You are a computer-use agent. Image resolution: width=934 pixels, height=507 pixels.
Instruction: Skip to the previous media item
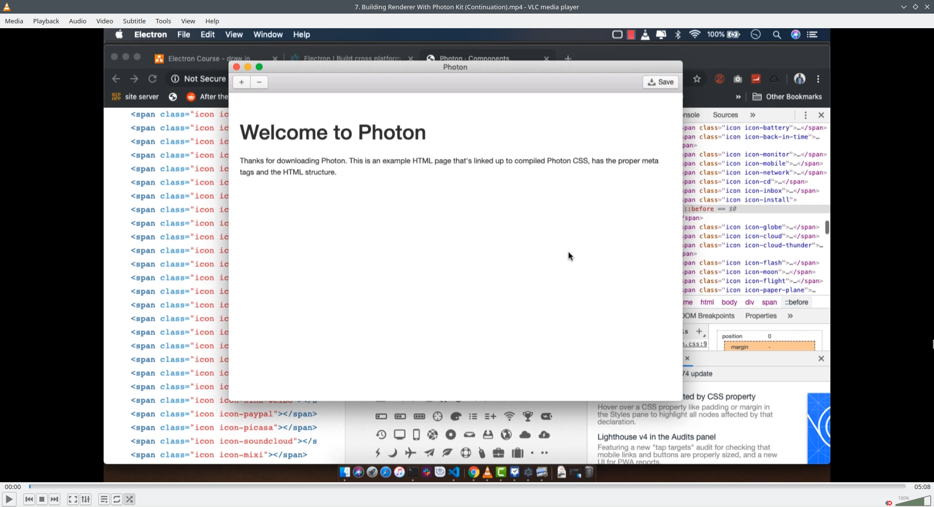click(29, 499)
